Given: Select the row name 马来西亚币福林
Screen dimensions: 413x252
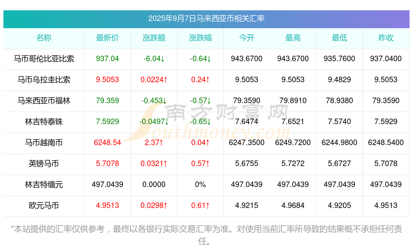Looking at the screenshot, I should (44, 101).
